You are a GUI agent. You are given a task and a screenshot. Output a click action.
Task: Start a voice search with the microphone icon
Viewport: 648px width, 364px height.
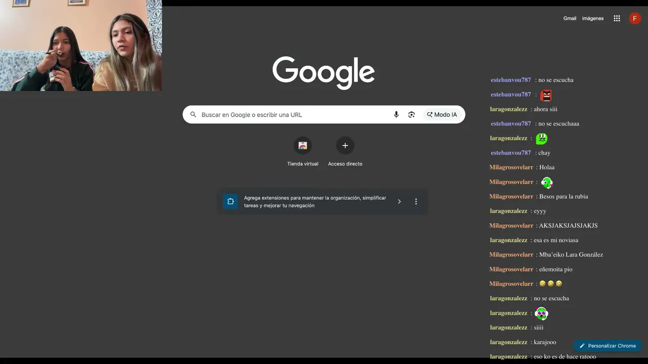[x=396, y=115]
